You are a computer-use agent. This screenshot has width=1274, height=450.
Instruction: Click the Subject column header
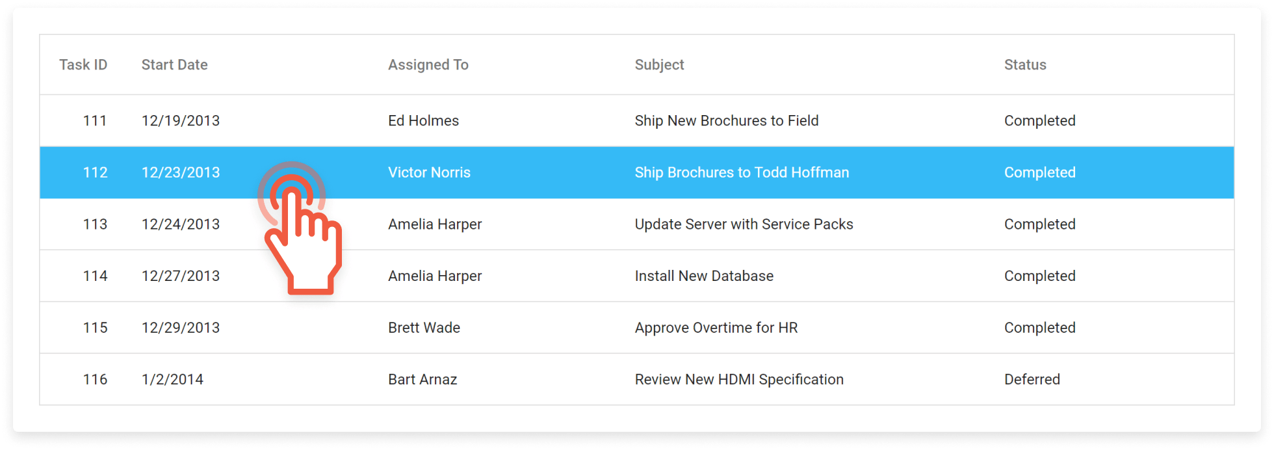click(x=659, y=65)
